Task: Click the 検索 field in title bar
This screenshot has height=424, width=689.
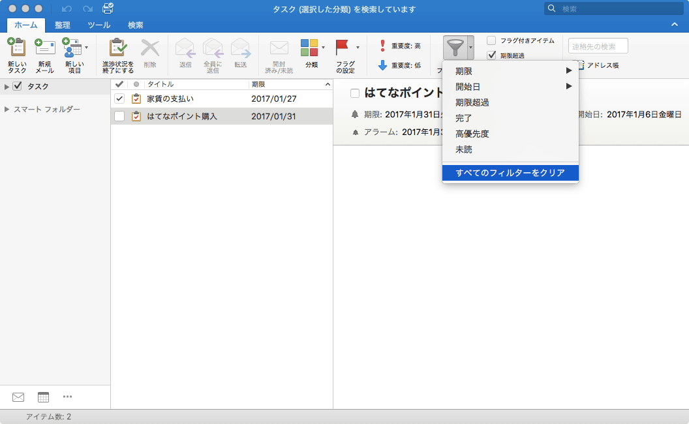Action: click(613, 8)
